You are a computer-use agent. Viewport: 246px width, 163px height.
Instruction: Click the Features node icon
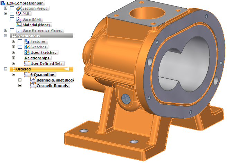point(27,41)
